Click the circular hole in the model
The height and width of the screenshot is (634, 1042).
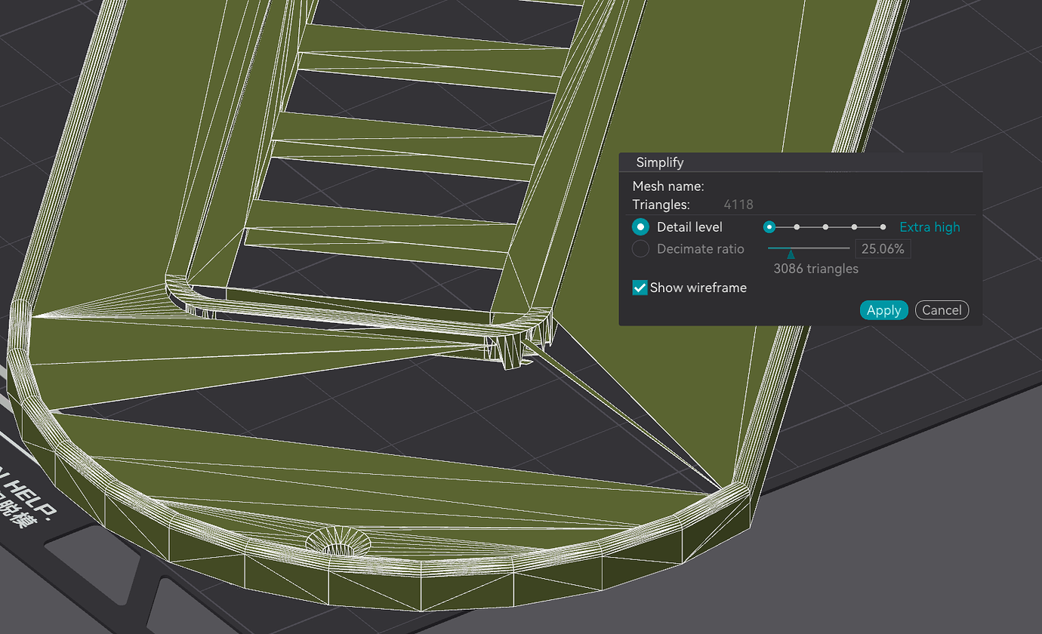pos(338,541)
